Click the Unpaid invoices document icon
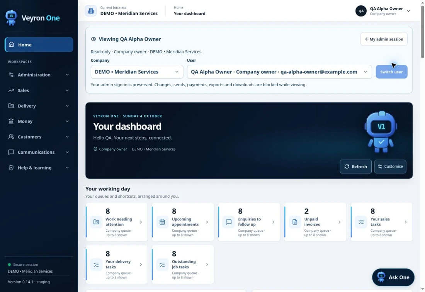425x292 pixels. point(295,222)
